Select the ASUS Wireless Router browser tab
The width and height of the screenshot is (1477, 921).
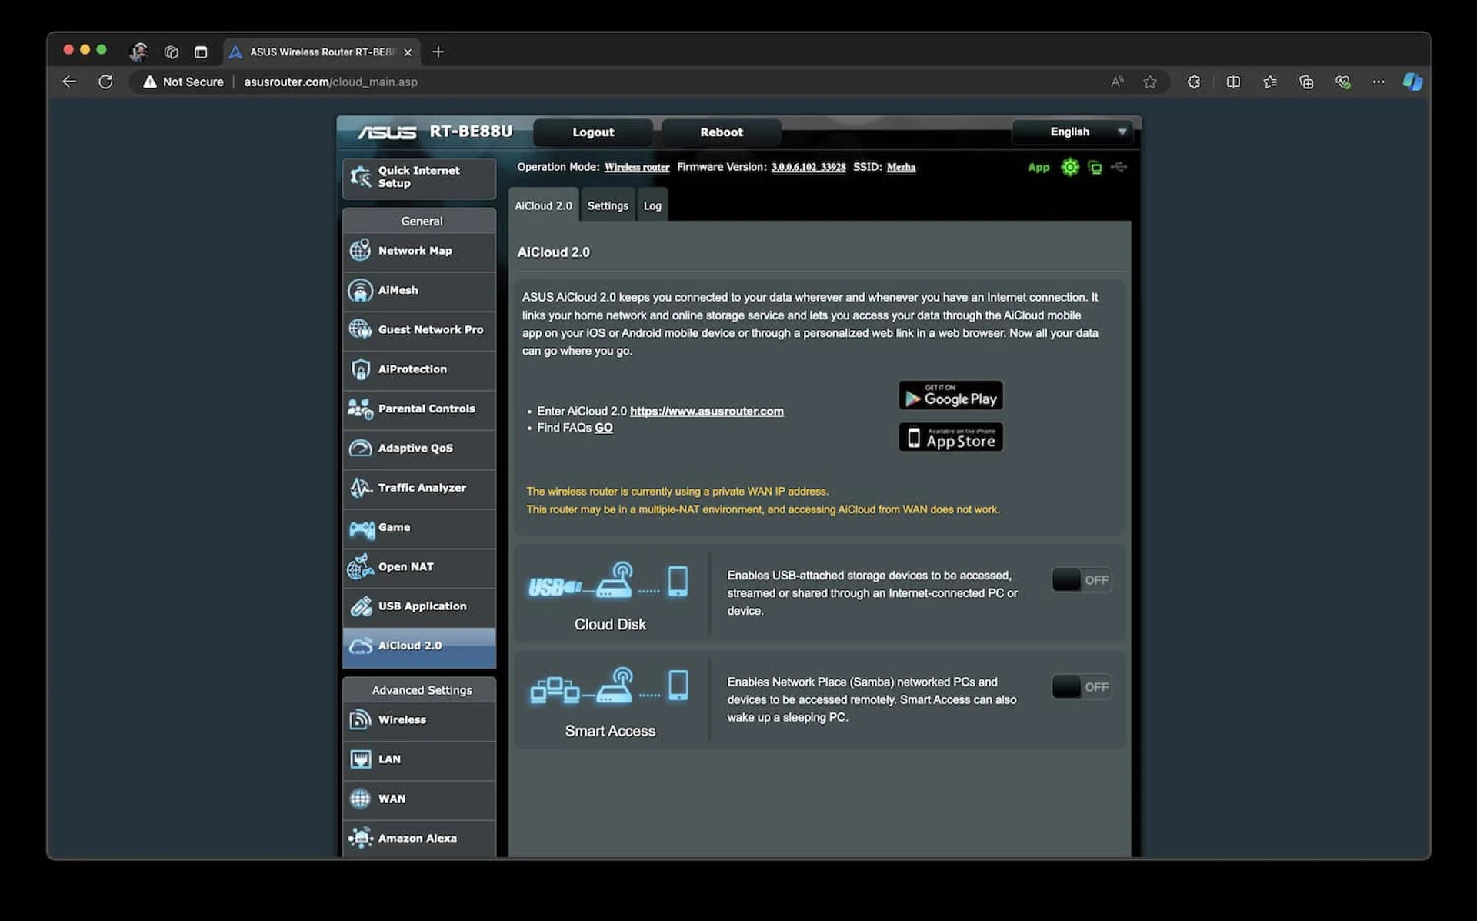tap(322, 52)
